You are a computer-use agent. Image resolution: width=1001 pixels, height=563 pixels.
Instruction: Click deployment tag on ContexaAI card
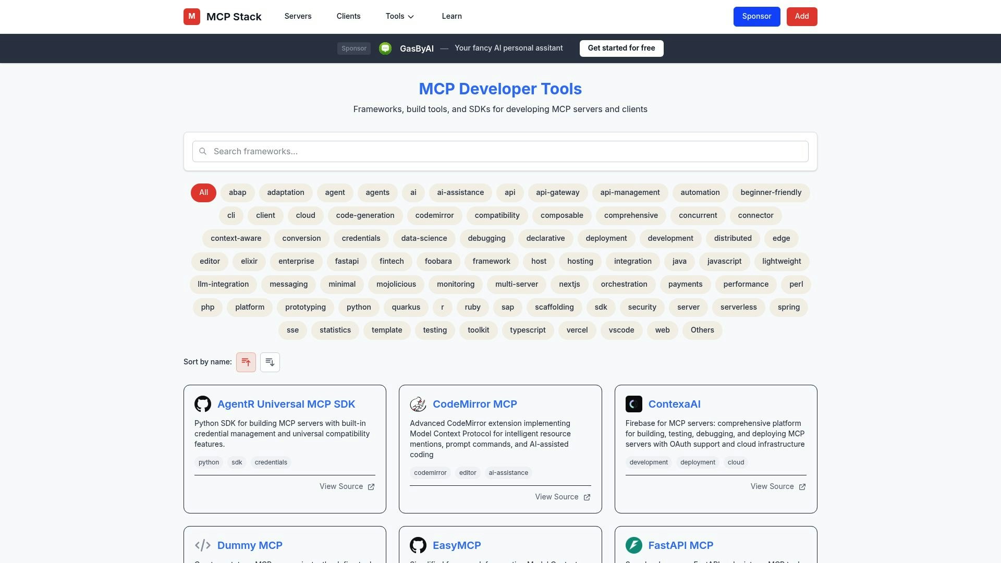pos(698,463)
